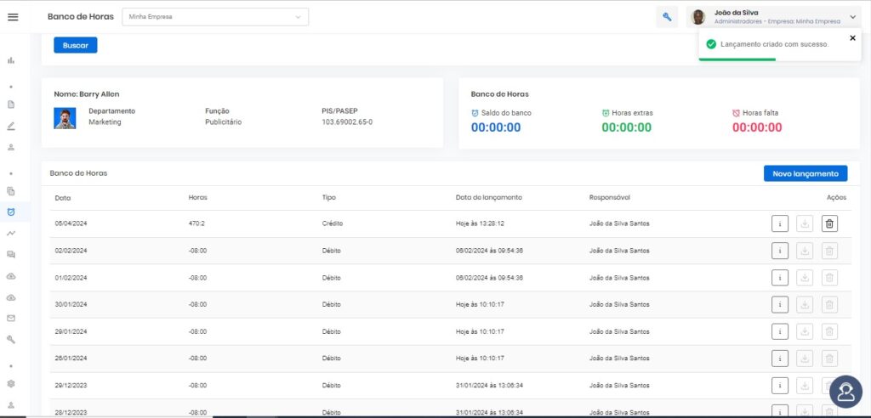Show info for the 30/01/2024 entry
This screenshot has width=871, height=418.
780,304
